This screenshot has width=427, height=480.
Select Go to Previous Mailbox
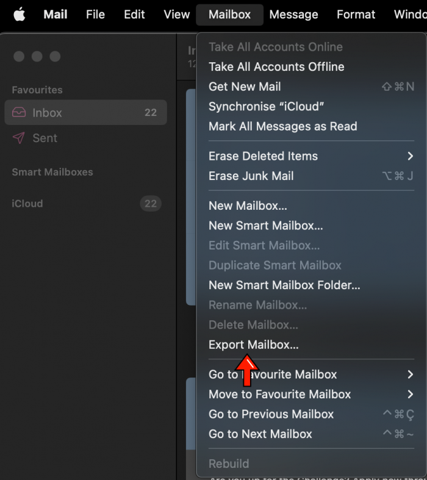click(311, 414)
